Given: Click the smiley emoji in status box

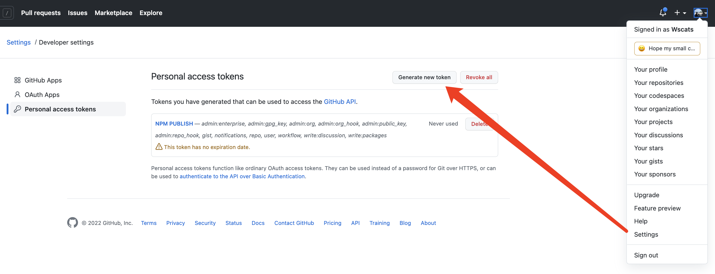Looking at the screenshot, I should 642,48.
